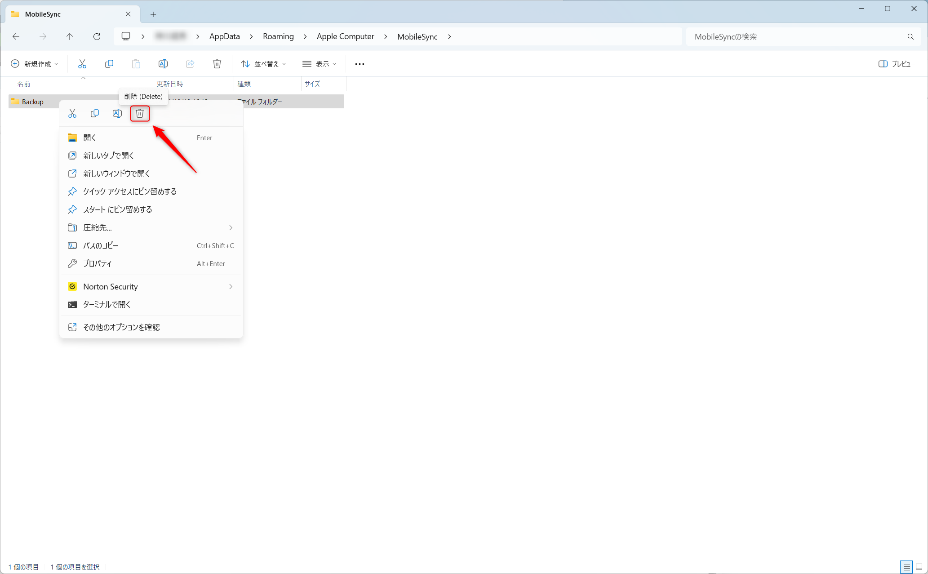Click the Cut scissors icon in context menu
928x574 pixels.
click(x=72, y=113)
